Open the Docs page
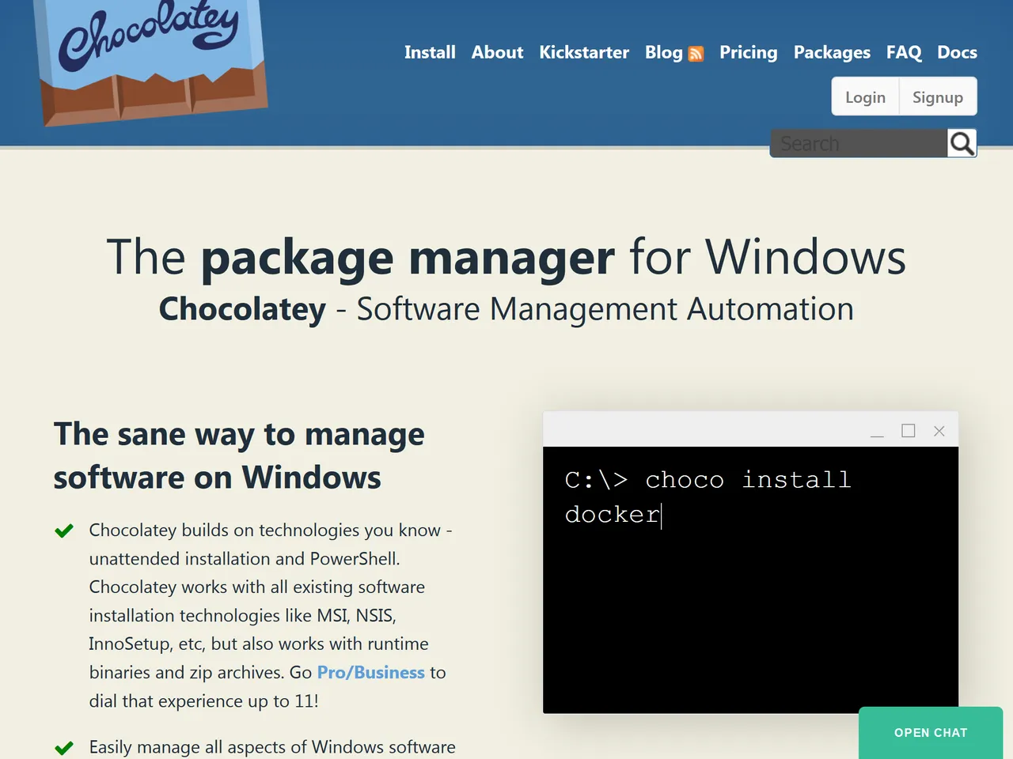 click(957, 52)
